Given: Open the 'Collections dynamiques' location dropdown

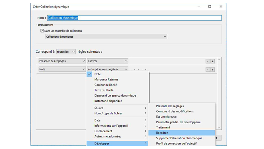Looking at the screenshot, I should point(106,37).
